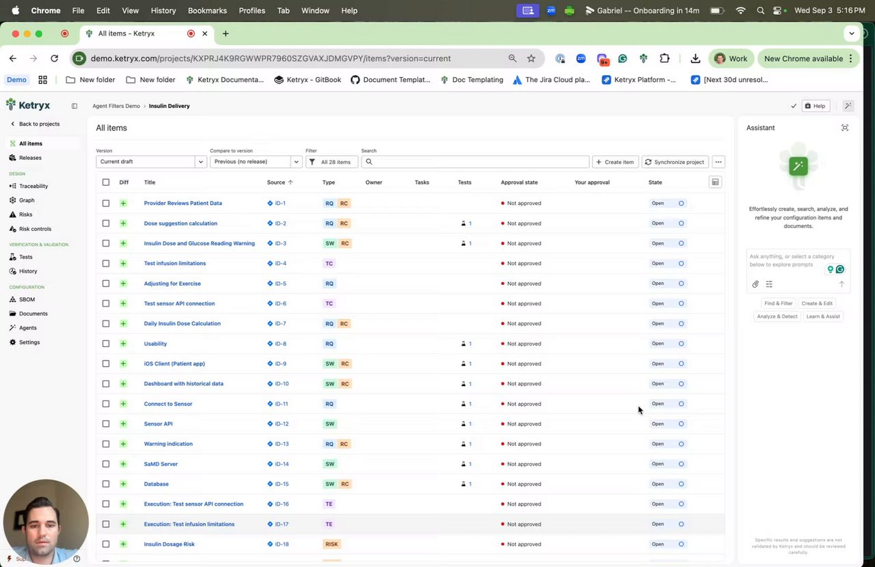Open Agent Filters Demo breadcrumb

pyautogui.click(x=116, y=106)
